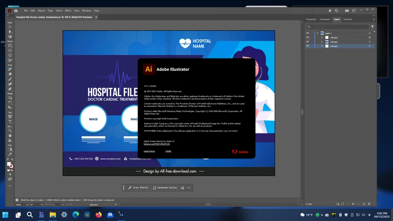Hide Layer 1 using its eye icon
This screenshot has width=393, height=221.
tap(307, 33)
